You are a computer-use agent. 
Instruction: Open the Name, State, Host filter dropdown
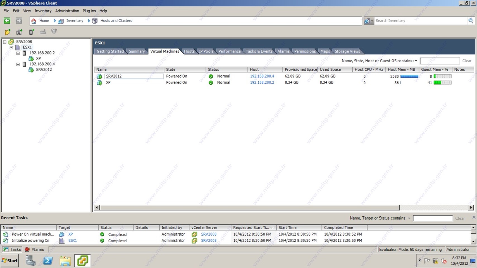point(416,61)
